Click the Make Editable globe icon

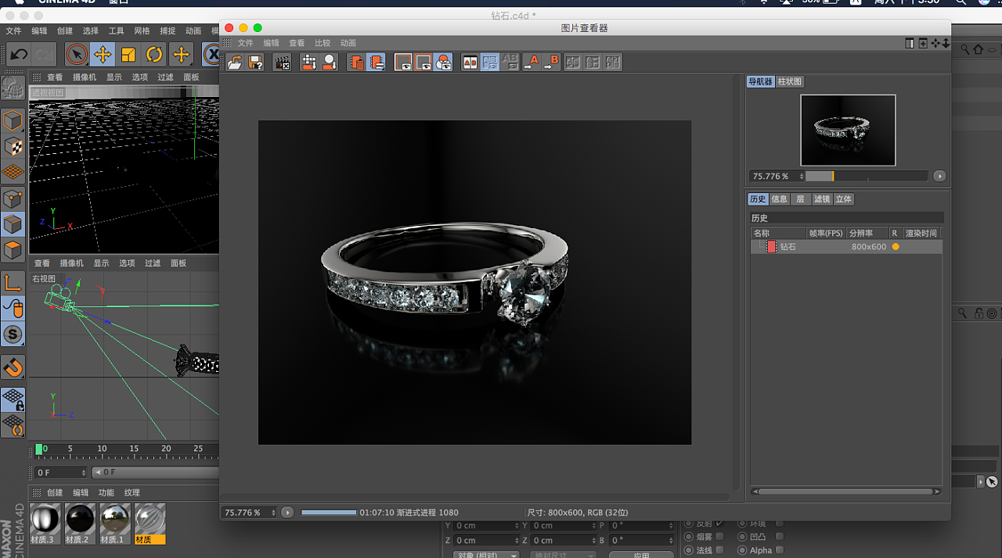13,88
